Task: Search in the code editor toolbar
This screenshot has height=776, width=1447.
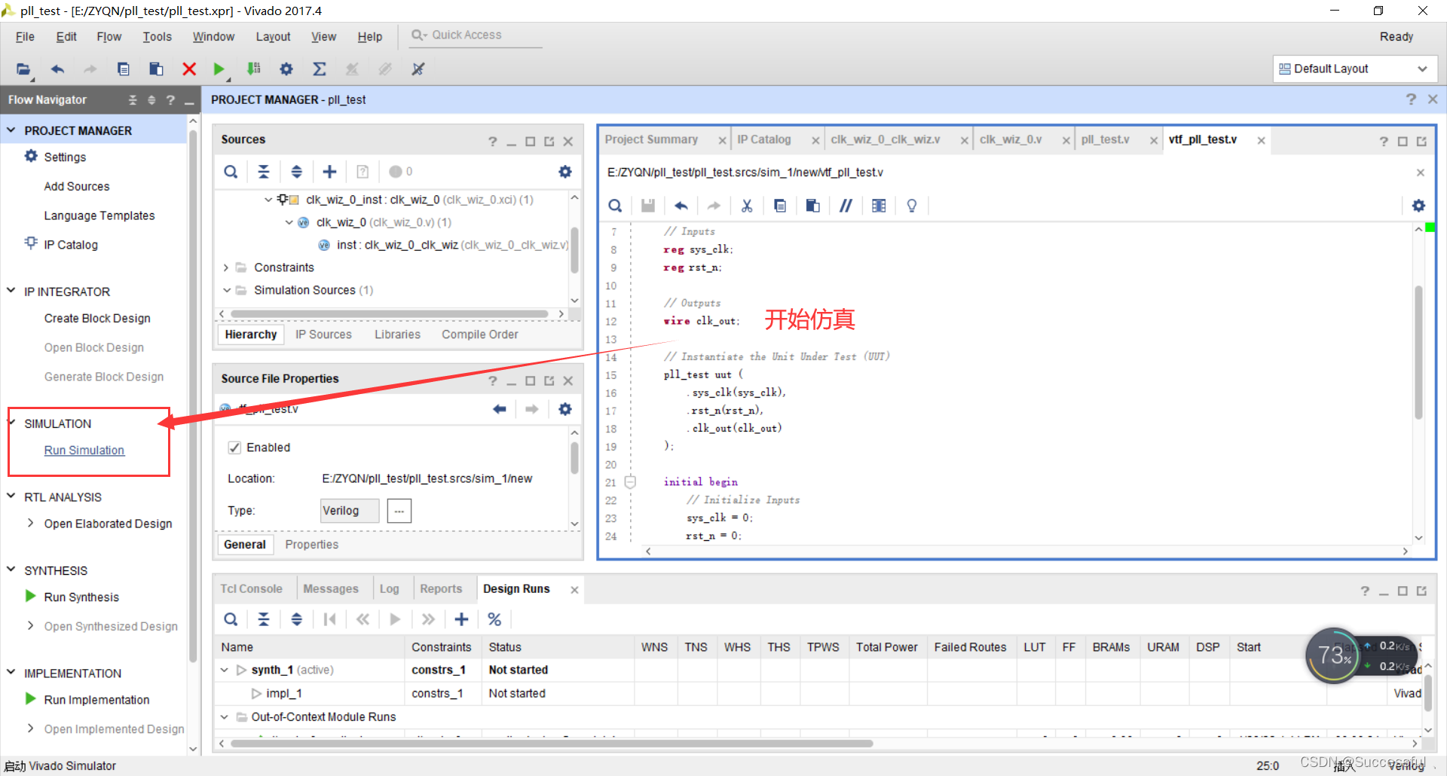Action: click(x=615, y=206)
